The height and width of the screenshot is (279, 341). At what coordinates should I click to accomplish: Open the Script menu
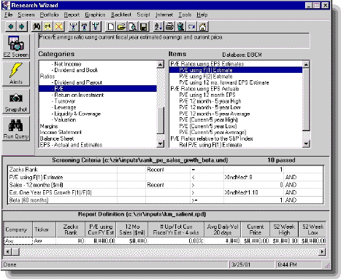click(143, 15)
